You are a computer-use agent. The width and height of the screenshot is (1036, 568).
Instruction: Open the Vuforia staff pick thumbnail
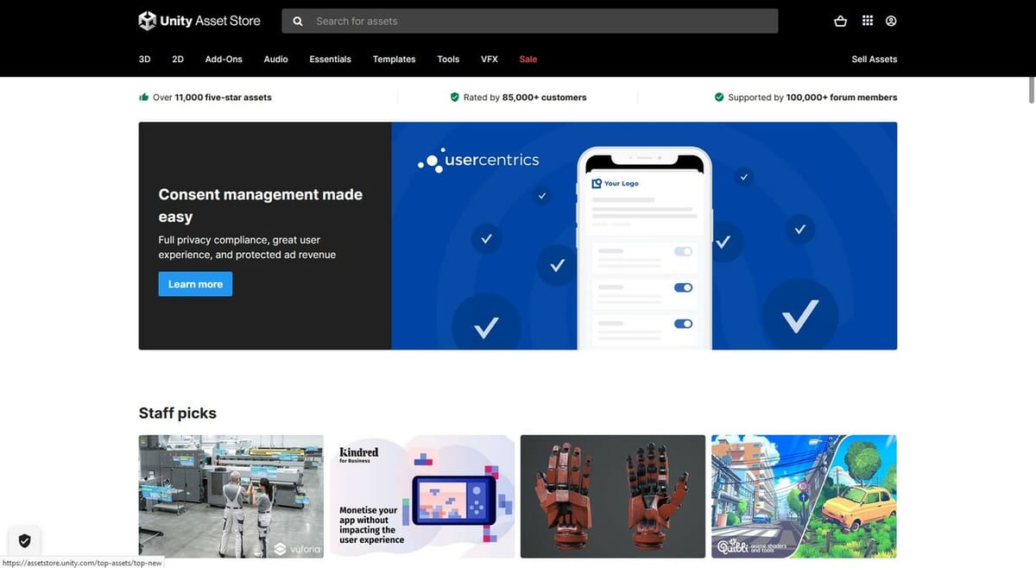click(231, 496)
